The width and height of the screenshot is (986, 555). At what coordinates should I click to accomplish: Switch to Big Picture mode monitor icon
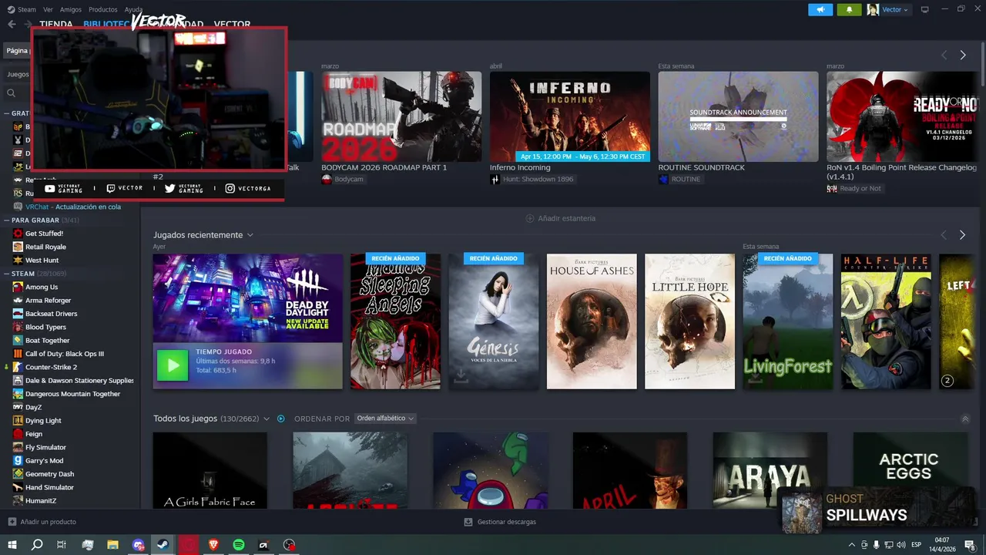point(925,9)
